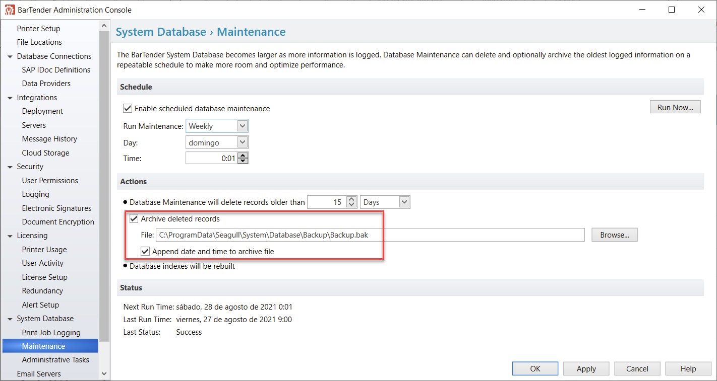This screenshot has width=717, height=381.
Task: Click the BarTender app icon in title bar
Action: pos(10,10)
